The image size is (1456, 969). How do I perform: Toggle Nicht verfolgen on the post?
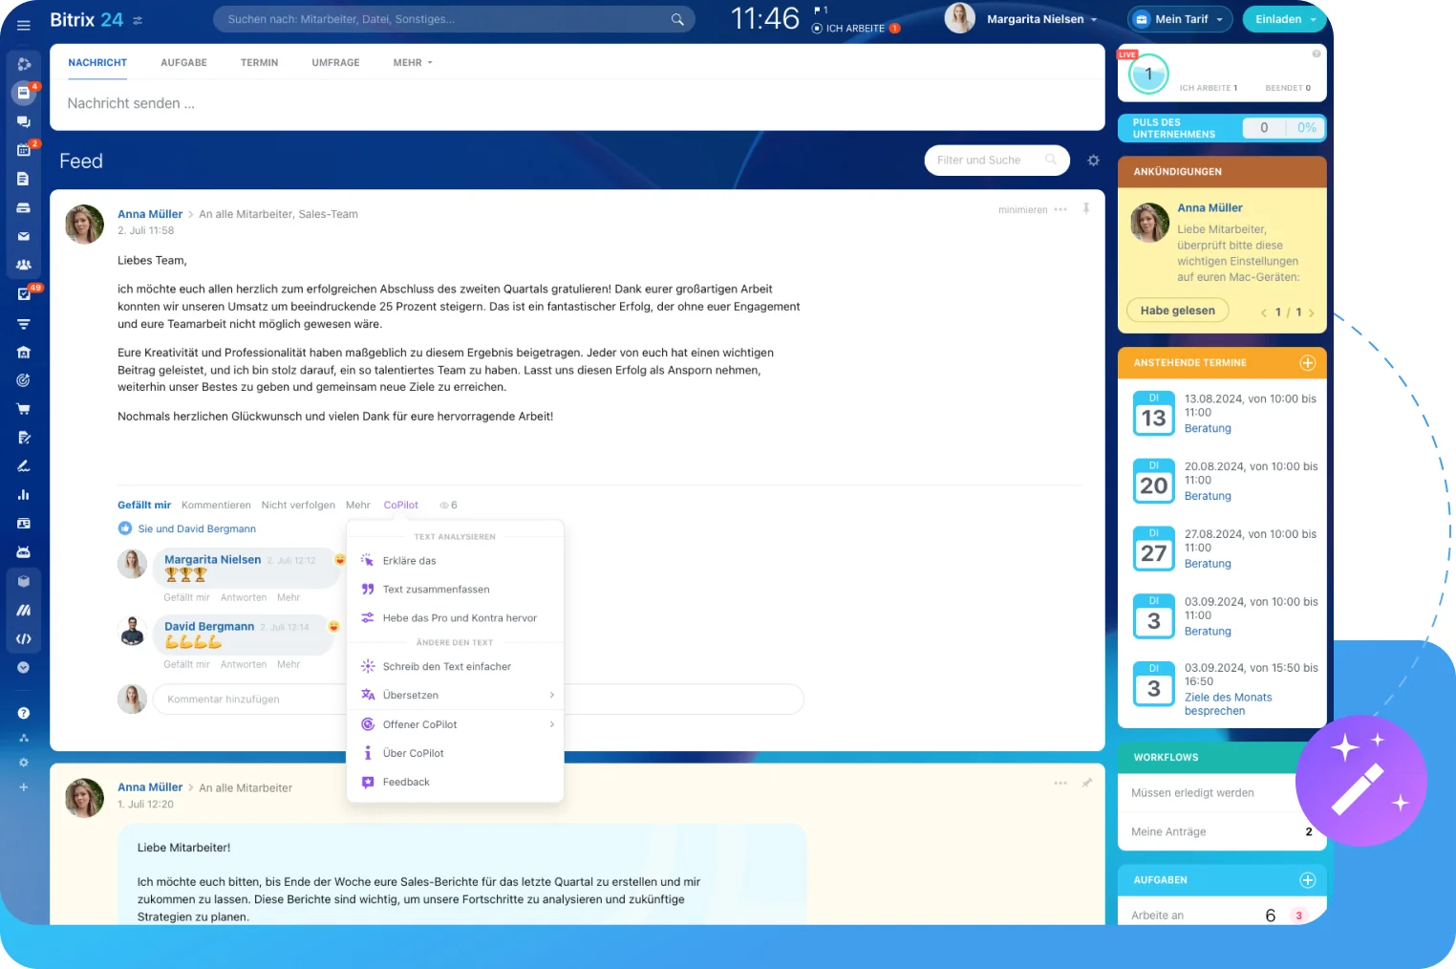[298, 506]
